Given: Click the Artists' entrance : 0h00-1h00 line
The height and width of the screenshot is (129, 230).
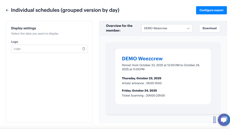Looking at the screenshot, I should coord(142,83).
